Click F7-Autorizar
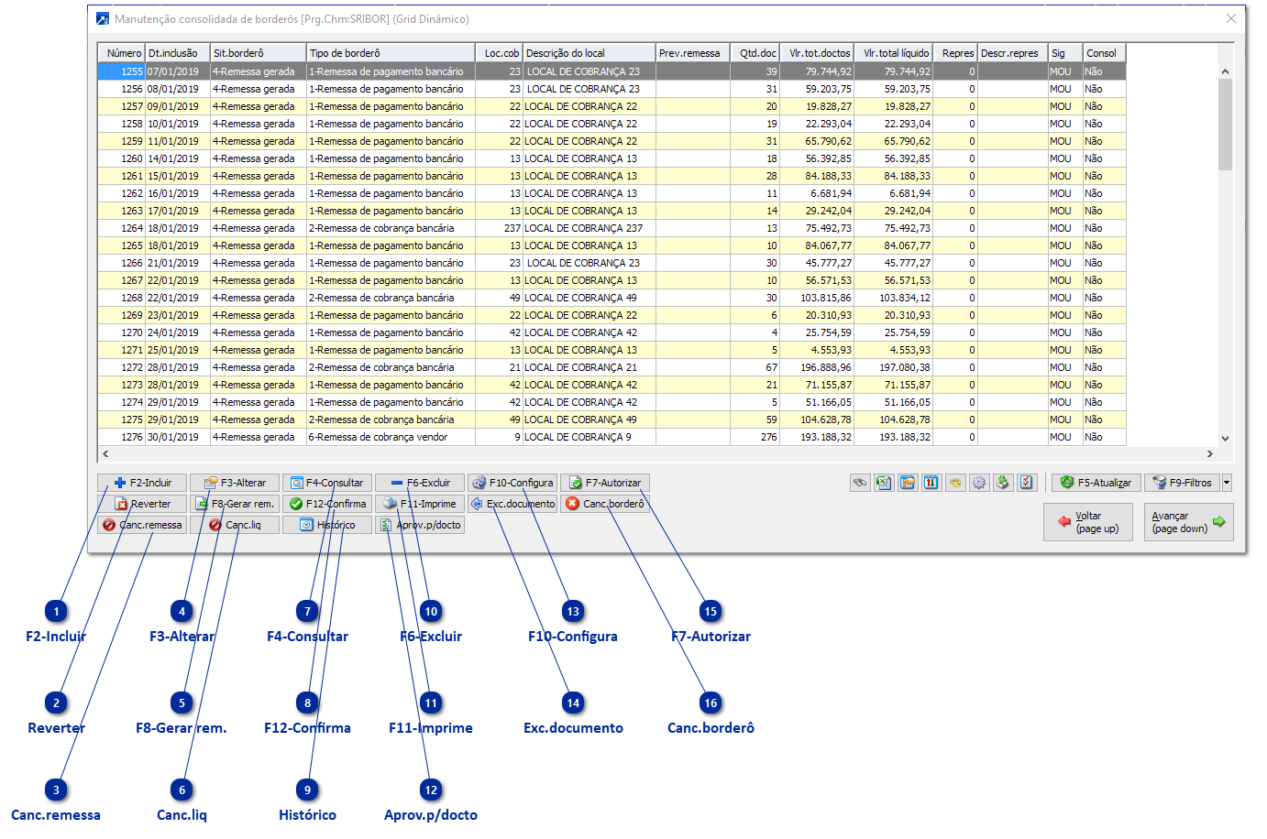Viewport: 1267px width, 839px height. 605,483
